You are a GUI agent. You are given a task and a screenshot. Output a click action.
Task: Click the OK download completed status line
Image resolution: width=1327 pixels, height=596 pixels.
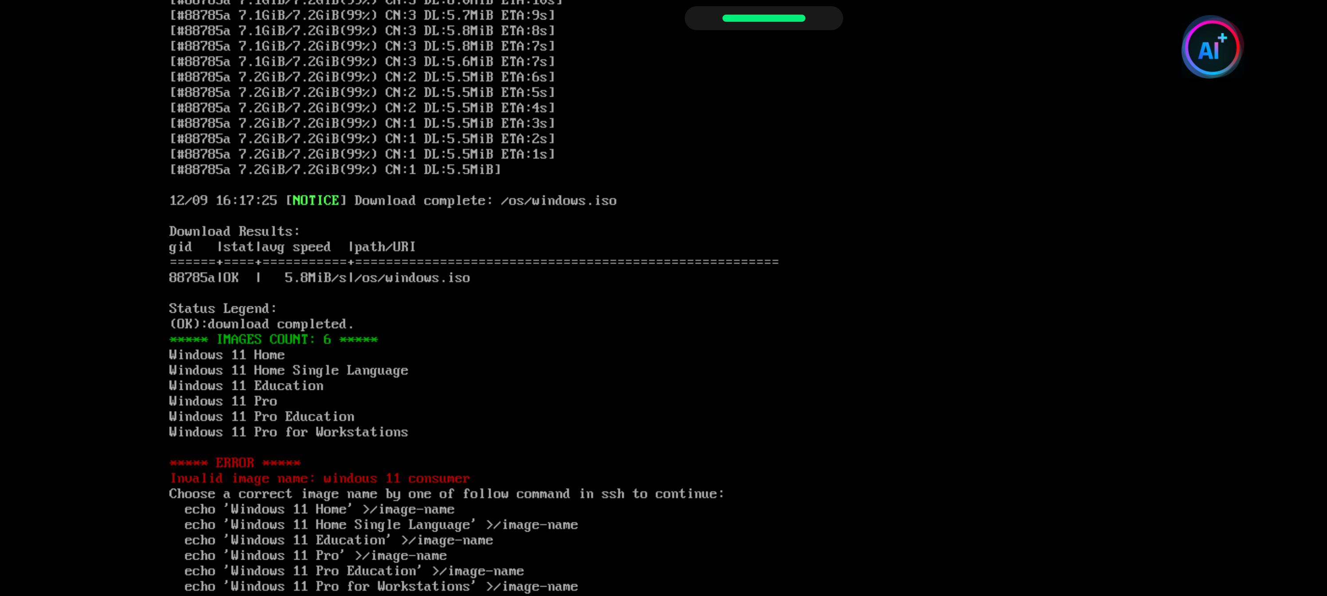[261, 324]
